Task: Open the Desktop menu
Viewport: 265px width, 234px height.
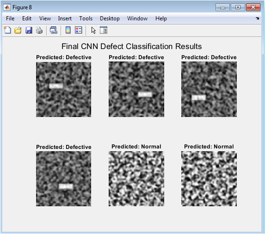Action: pos(110,18)
